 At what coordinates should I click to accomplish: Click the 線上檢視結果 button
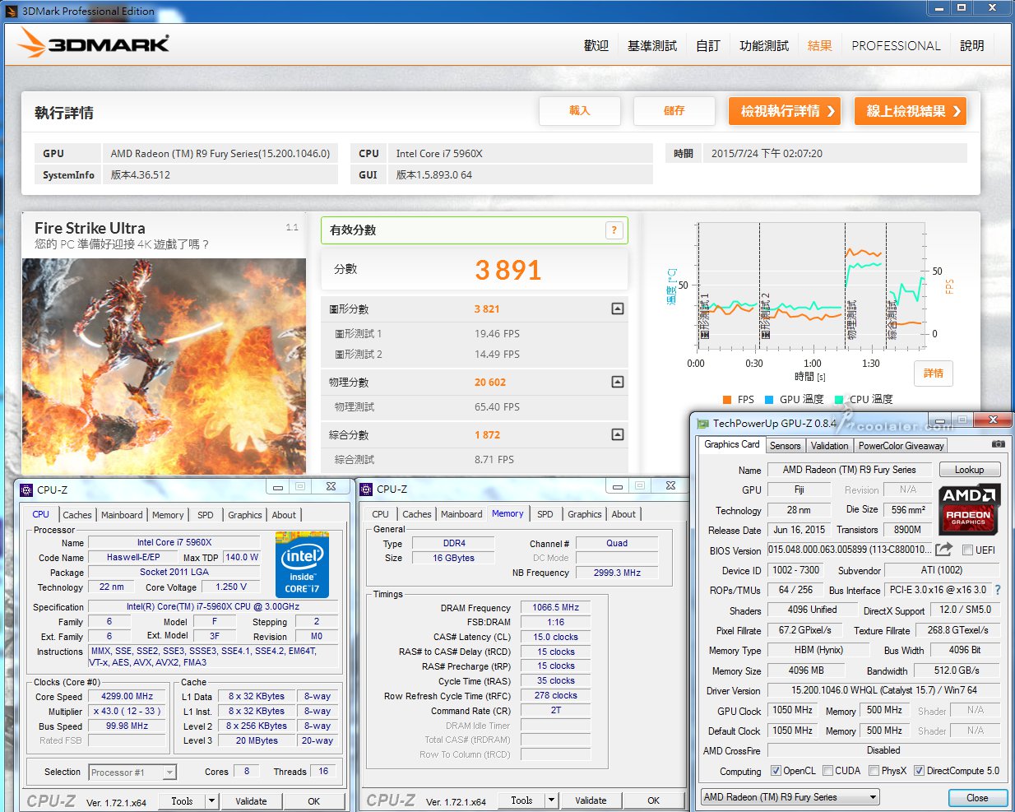point(911,111)
